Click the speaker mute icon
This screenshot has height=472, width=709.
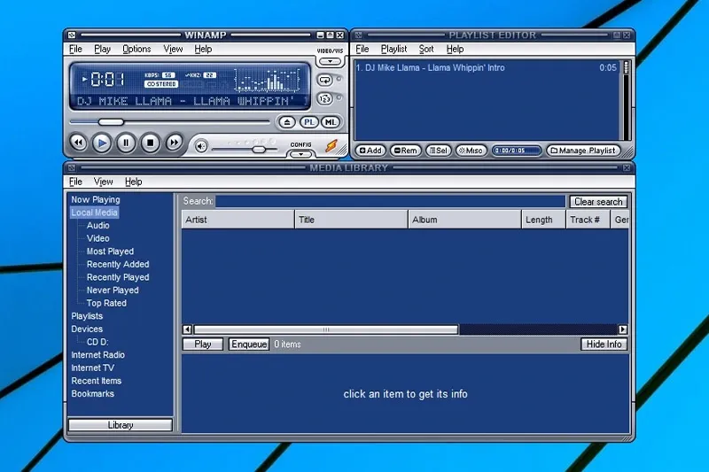(201, 146)
